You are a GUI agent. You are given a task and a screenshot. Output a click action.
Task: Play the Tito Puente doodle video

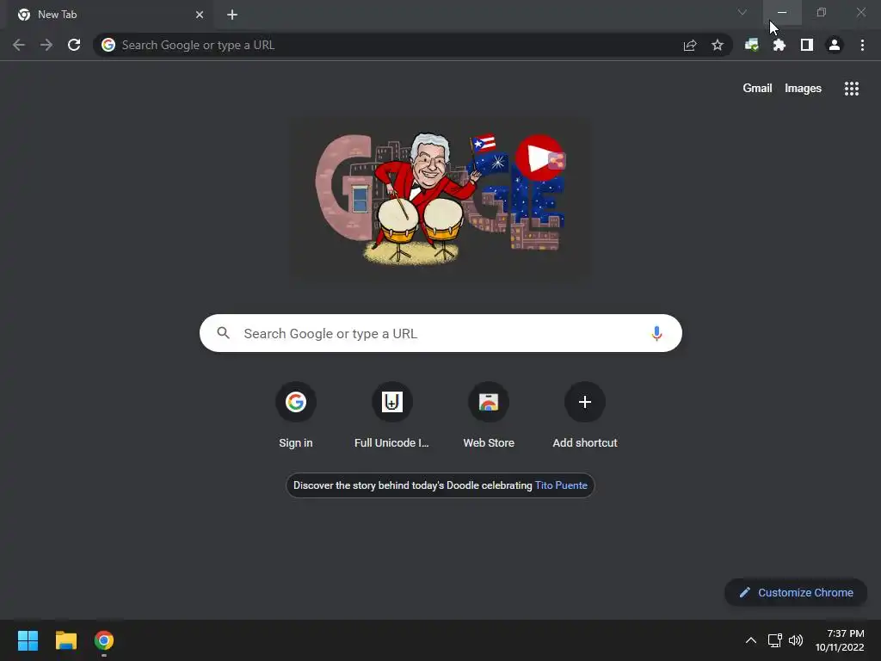[539, 158]
